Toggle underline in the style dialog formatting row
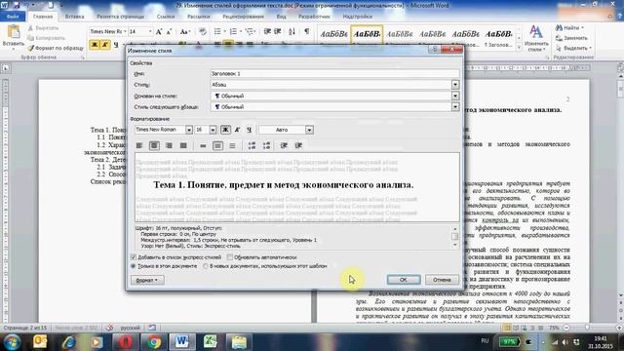This screenshot has width=624, height=351. click(250, 130)
